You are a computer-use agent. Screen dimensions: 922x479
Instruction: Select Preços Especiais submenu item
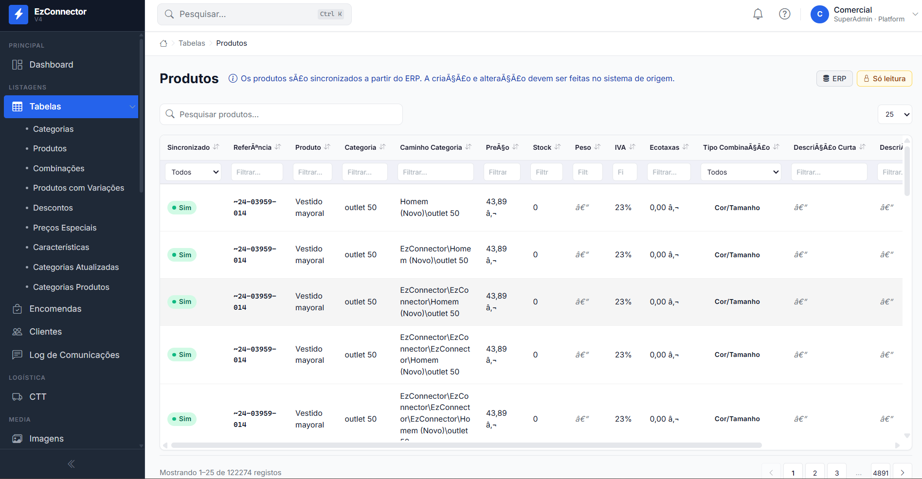65,228
